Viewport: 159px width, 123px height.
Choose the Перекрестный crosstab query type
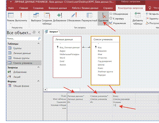coord(89,17)
